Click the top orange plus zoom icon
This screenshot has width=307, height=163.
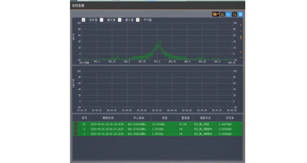(x=241, y=25)
